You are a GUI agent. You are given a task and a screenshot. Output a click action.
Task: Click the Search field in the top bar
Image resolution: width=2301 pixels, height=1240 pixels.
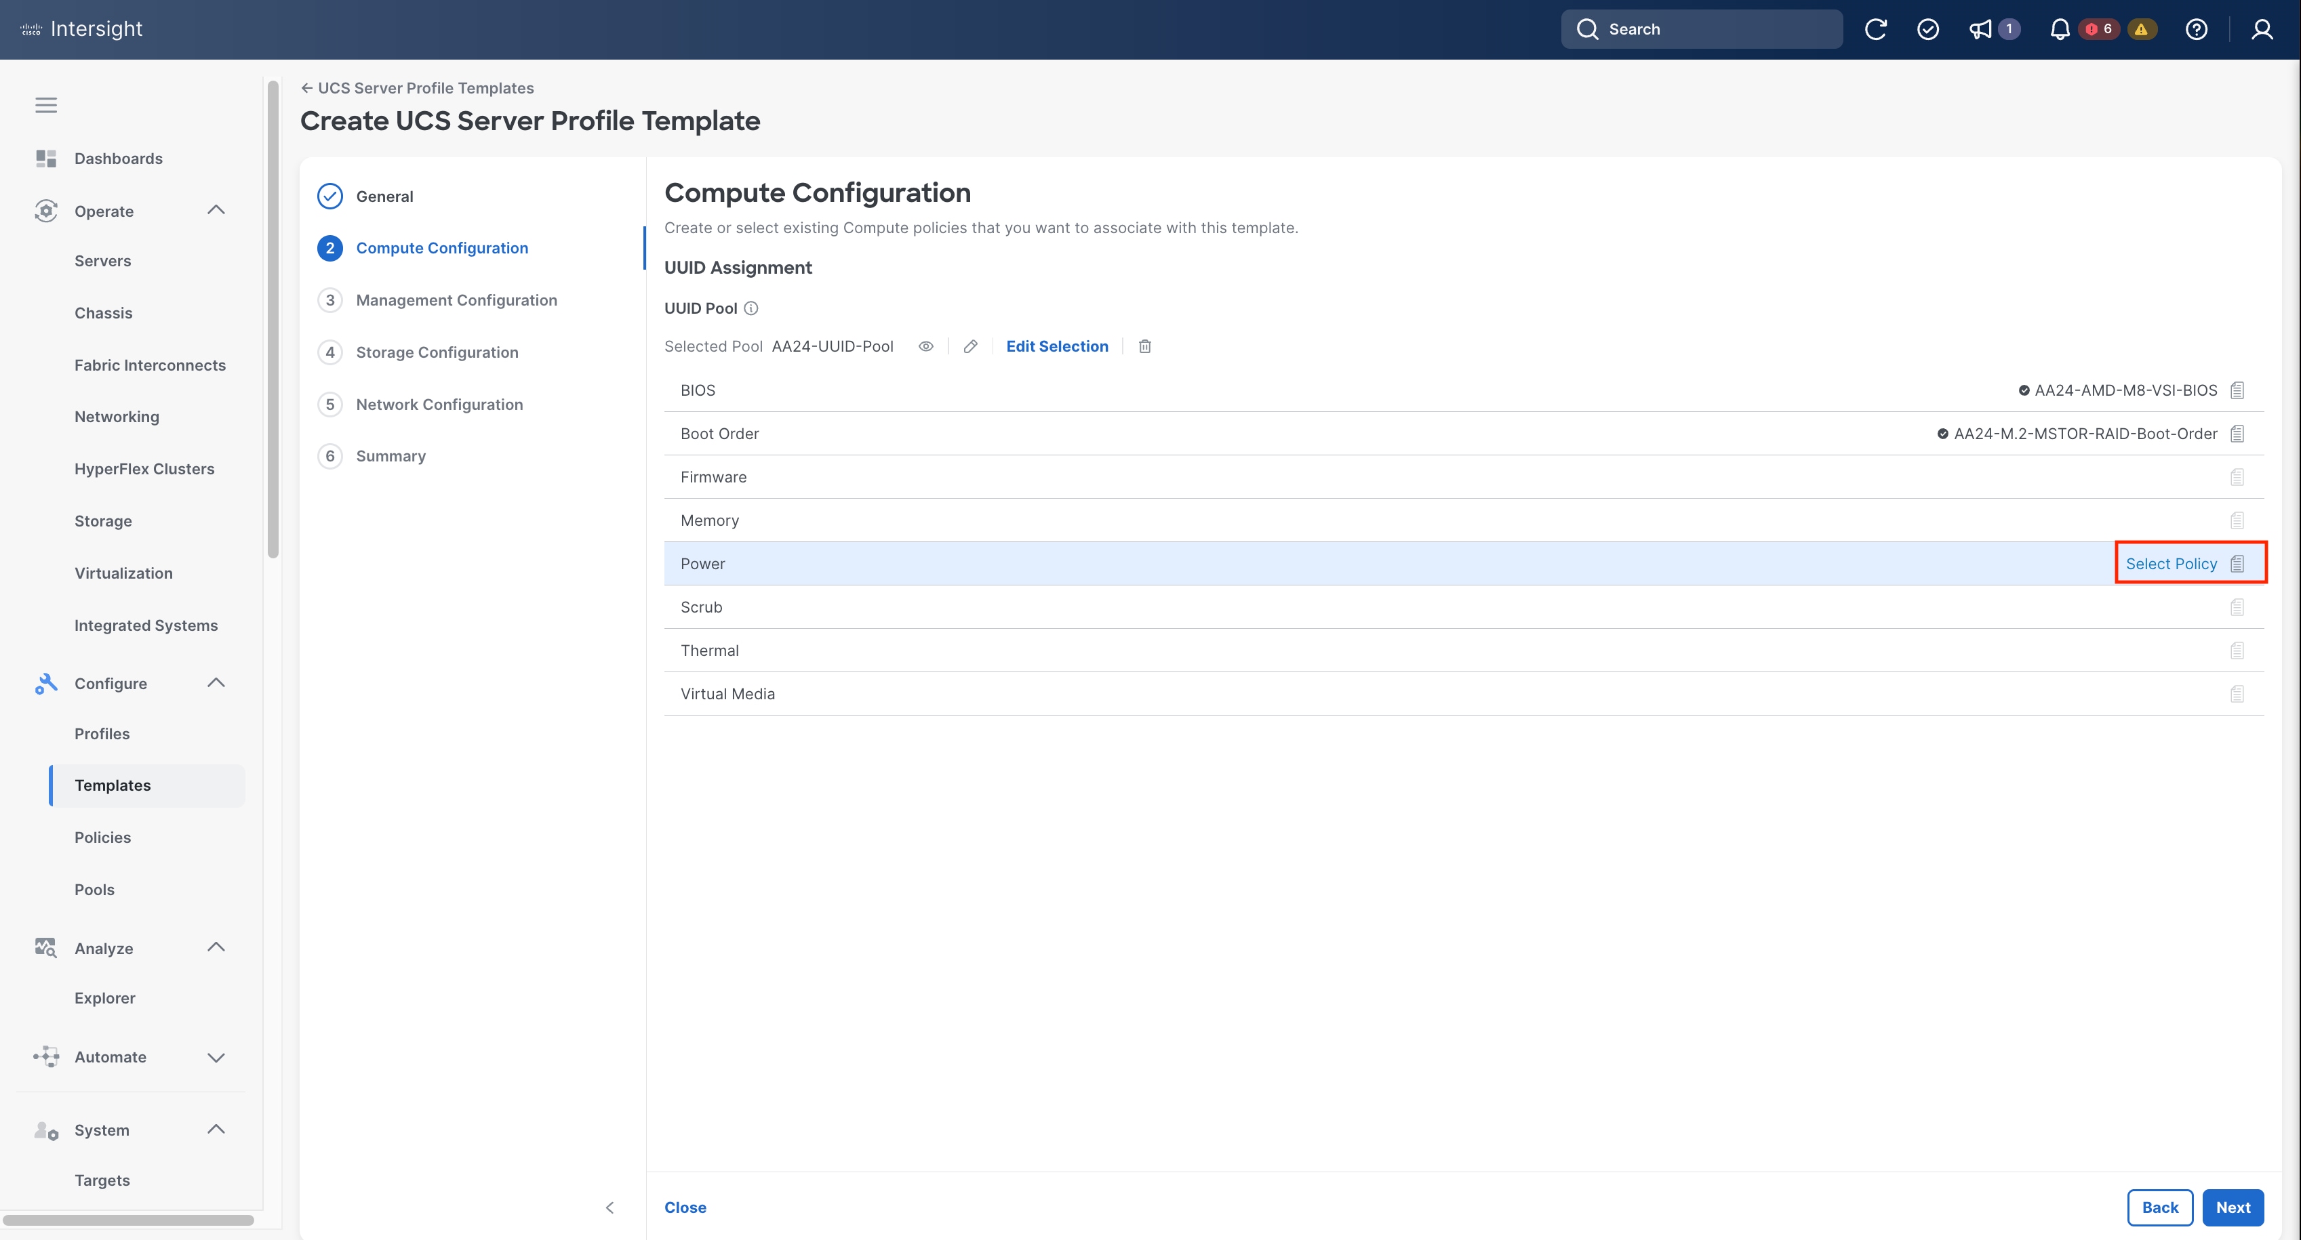pyautogui.click(x=1702, y=28)
